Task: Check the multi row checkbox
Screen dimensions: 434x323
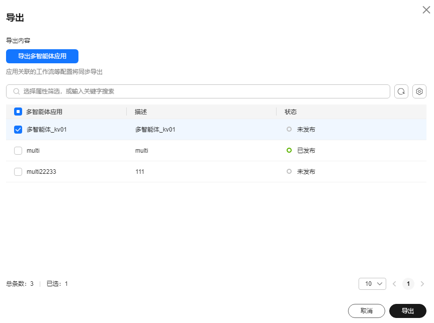Action: [18, 150]
